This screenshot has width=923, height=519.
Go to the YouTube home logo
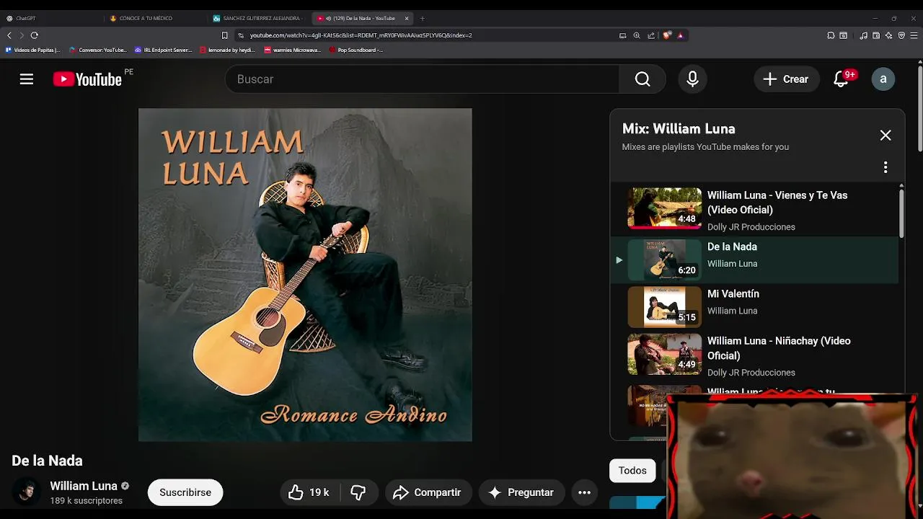point(87,79)
